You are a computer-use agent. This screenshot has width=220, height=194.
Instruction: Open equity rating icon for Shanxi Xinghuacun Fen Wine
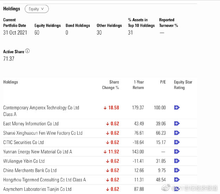click(177, 133)
